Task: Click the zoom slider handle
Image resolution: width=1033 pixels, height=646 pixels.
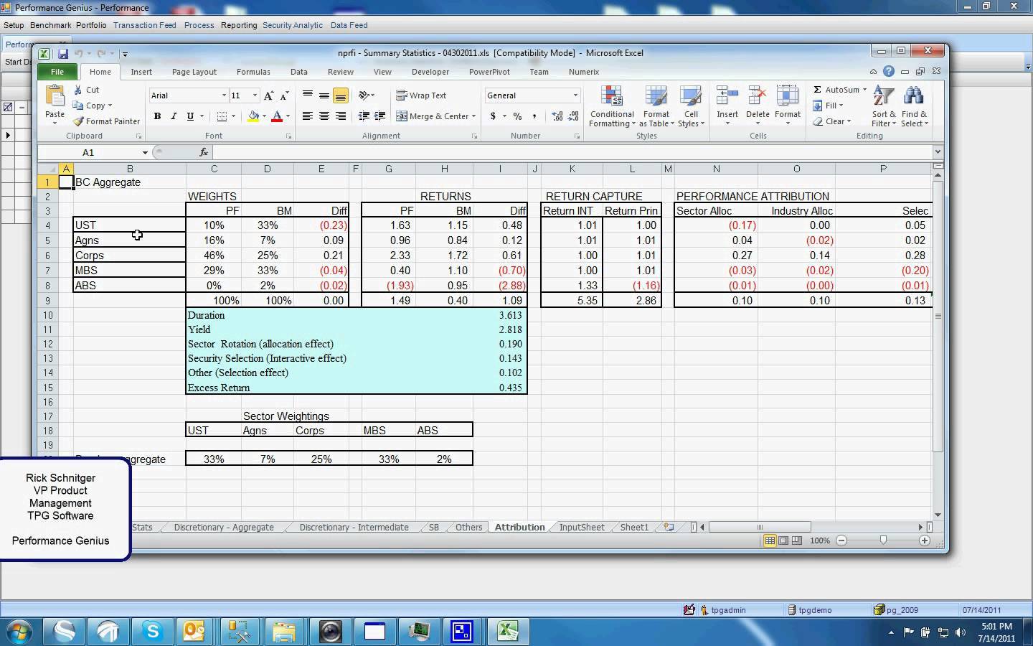Action: click(x=883, y=540)
